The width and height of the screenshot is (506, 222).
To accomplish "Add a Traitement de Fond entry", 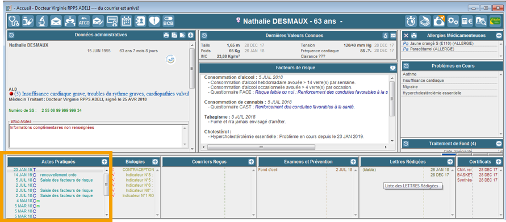I will click(x=499, y=144).
